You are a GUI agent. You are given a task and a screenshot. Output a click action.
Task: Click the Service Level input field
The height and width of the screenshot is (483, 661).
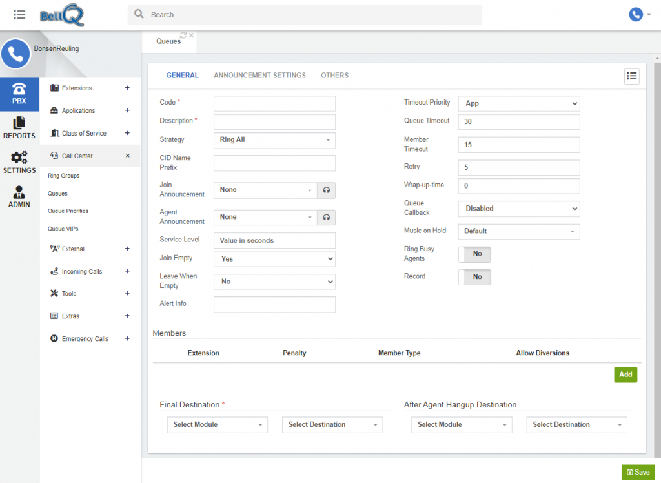274,240
